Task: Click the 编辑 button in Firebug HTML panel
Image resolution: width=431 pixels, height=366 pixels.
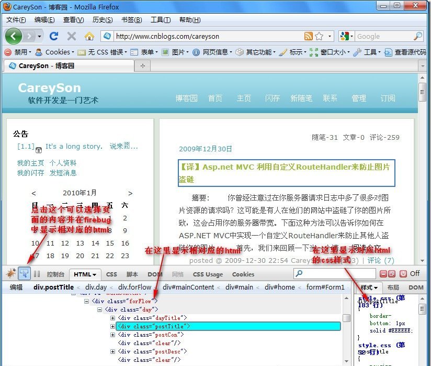Action: [16, 287]
